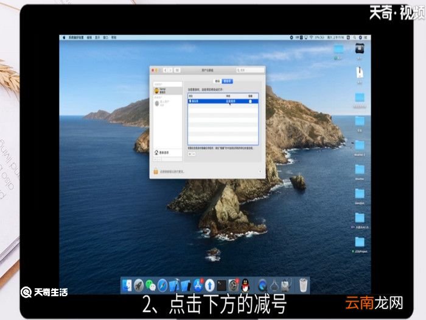Image resolution: width=426 pixels, height=320 pixels.
Task: Click the 隐藏 column header
Action: (250, 96)
